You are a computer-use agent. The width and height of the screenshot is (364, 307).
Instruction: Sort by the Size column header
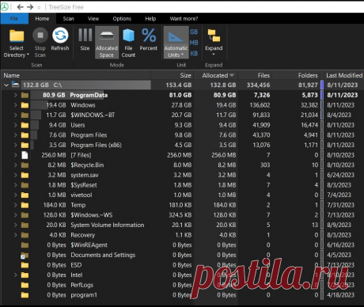tap(173, 75)
